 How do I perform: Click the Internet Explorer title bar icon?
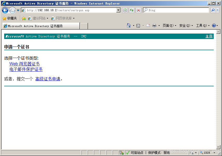pyautogui.click(x=4, y=3)
